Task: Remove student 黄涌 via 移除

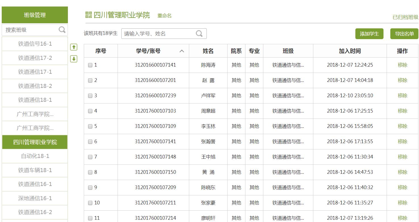Action: (403, 172)
